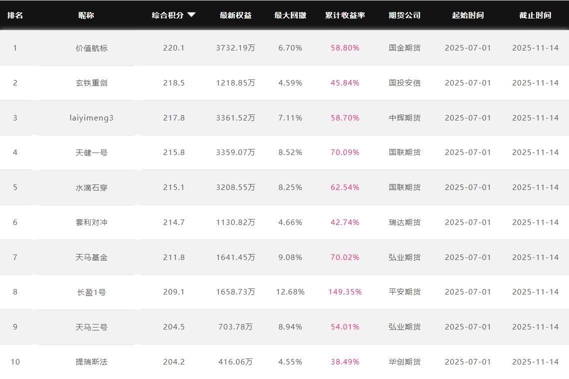Click the 累计收益率 column header
This screenshot has height=379, width=569.
345,15
